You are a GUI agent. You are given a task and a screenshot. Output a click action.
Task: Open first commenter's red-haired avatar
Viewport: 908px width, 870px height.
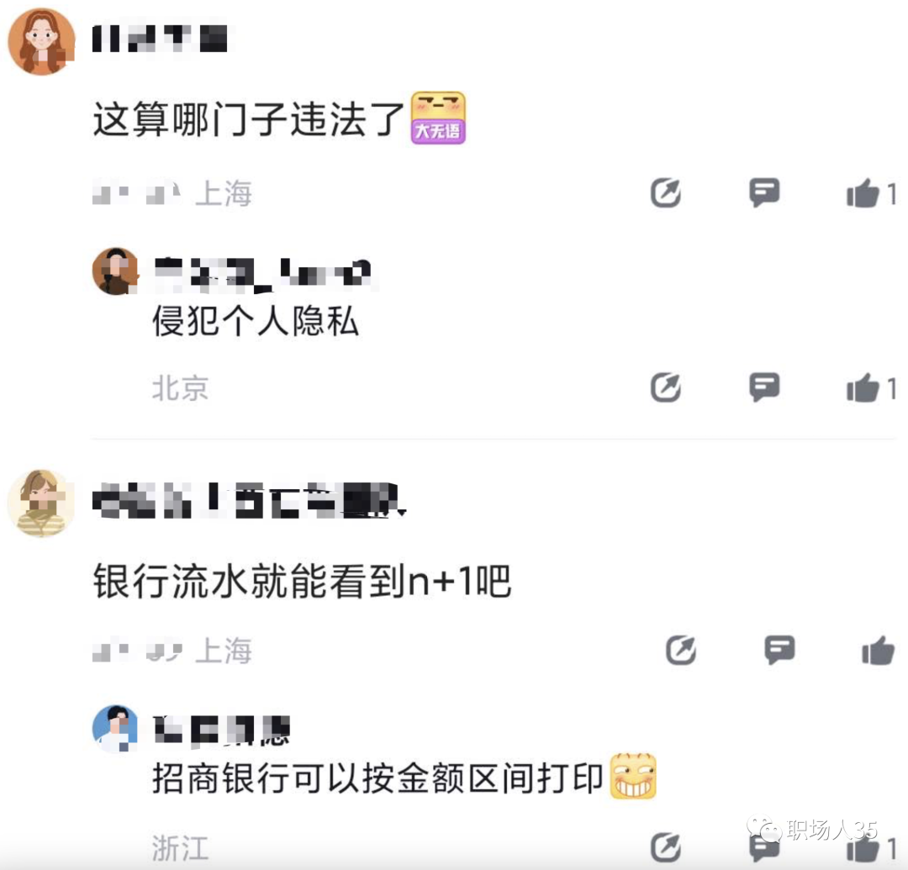41,41
